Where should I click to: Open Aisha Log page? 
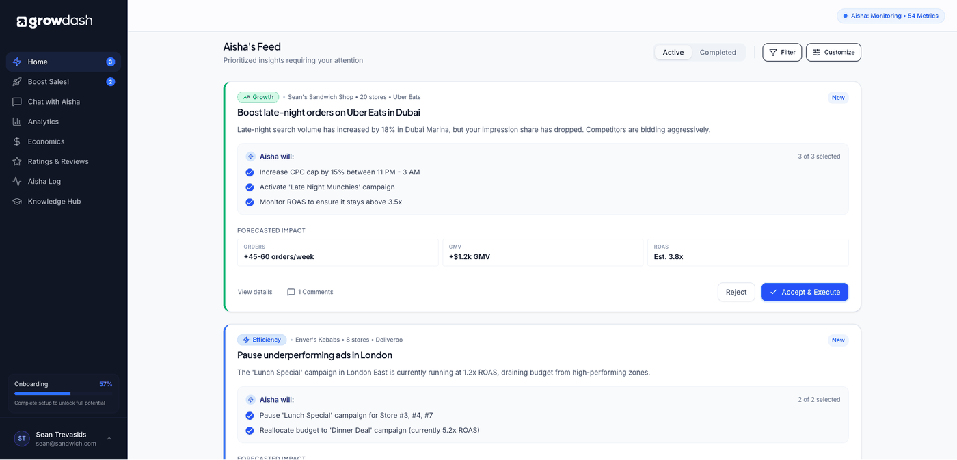click(x=64, y=181)
